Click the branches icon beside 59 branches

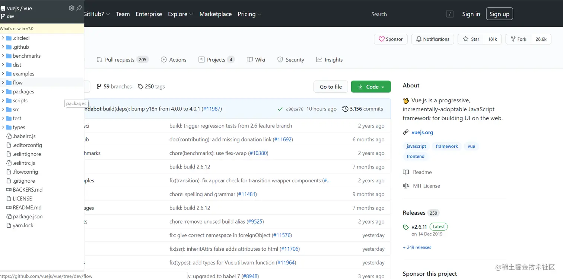[99, 87]
